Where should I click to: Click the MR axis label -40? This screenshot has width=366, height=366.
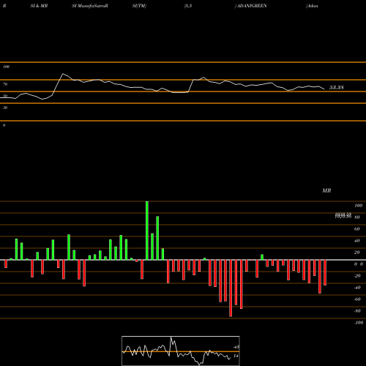[357, 288]
